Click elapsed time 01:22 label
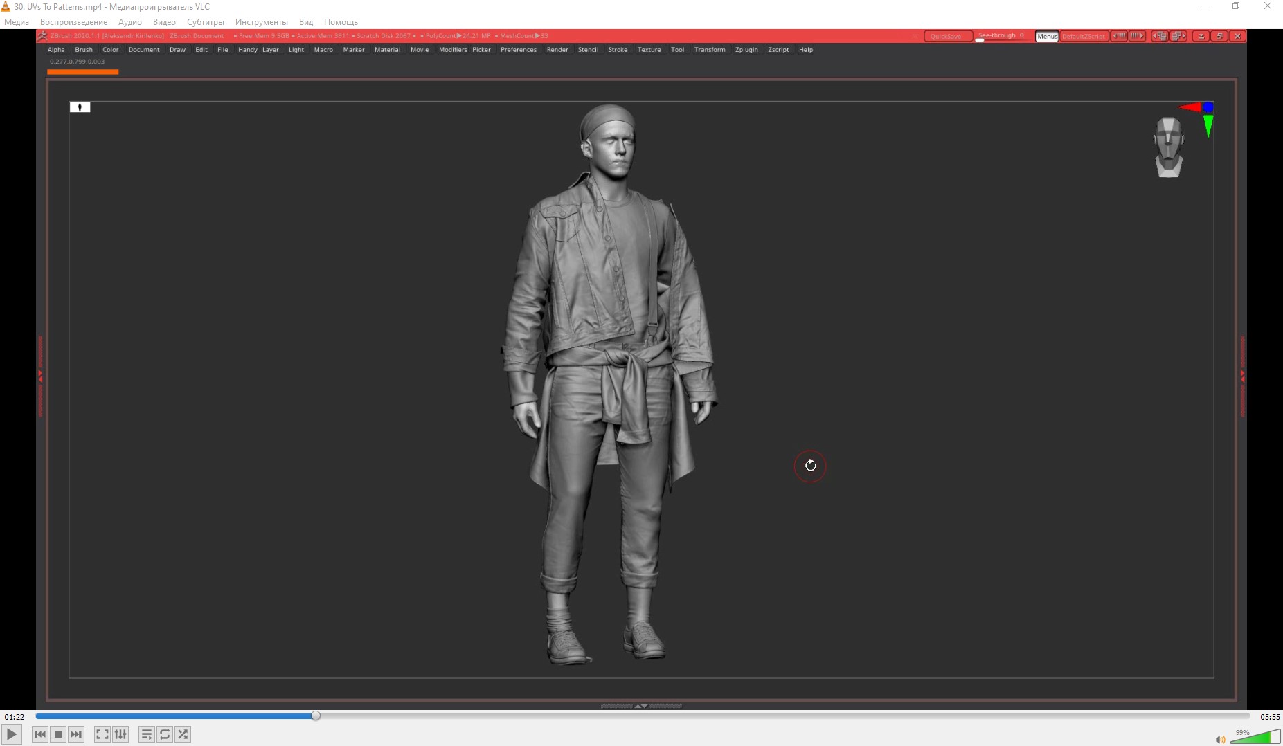 (x=15, y=717)
